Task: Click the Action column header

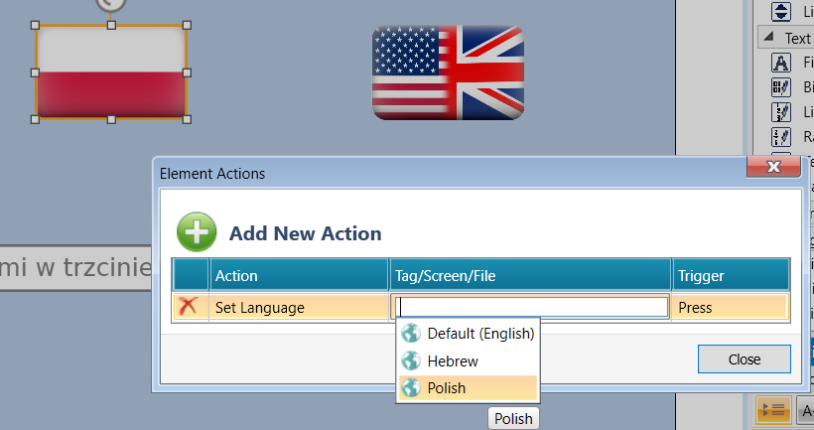Action: click(299, 275)
